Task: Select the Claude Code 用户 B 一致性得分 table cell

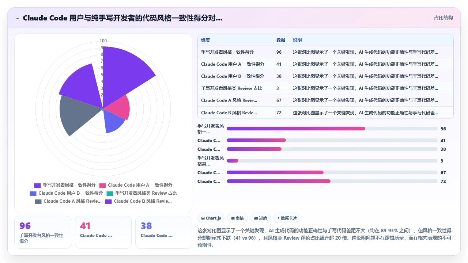Action: coord(233,76)
